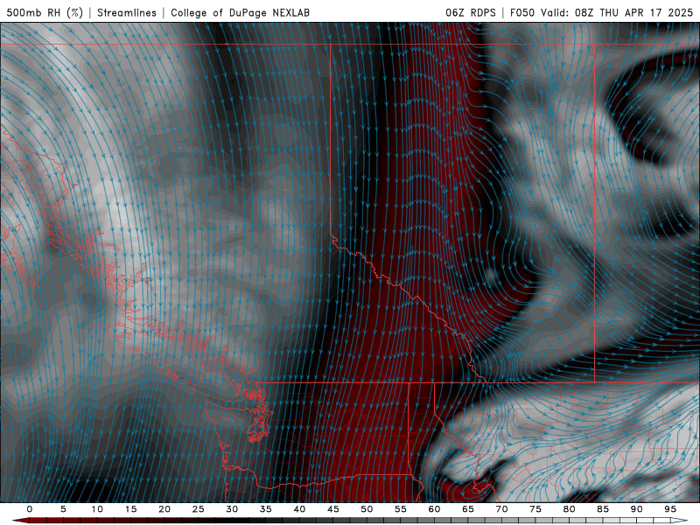
Task: Click the colorbar label "50"
Action: click(367, 509)
